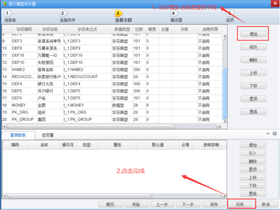280x210 pixels.
Task: Click the 启用权限 column header
Action: (210, 29)
